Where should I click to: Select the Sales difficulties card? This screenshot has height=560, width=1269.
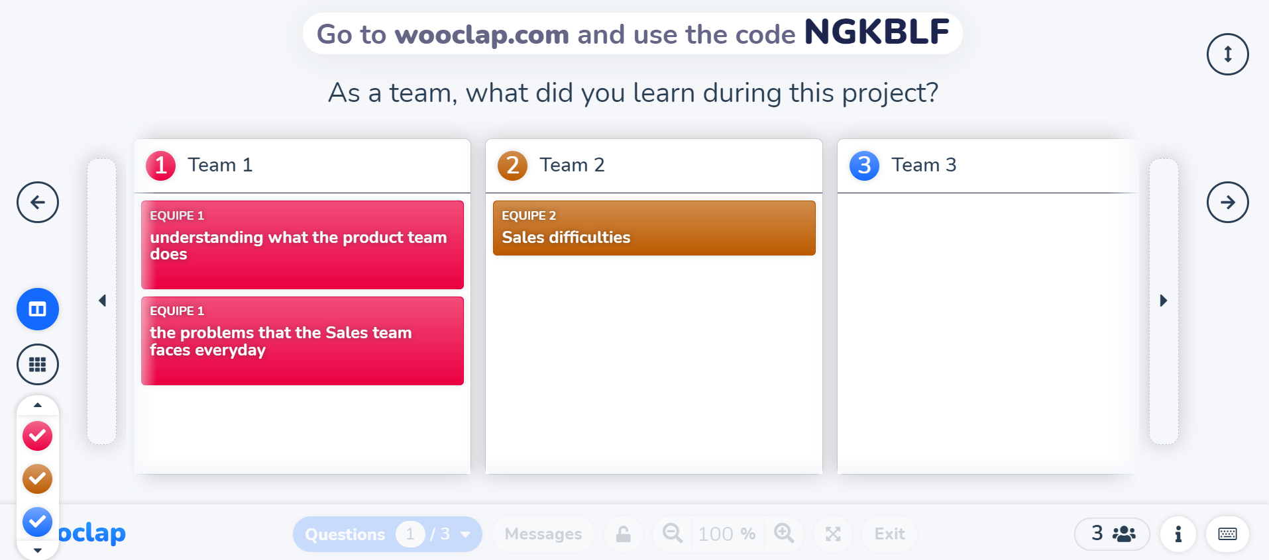tap(653, 228)
